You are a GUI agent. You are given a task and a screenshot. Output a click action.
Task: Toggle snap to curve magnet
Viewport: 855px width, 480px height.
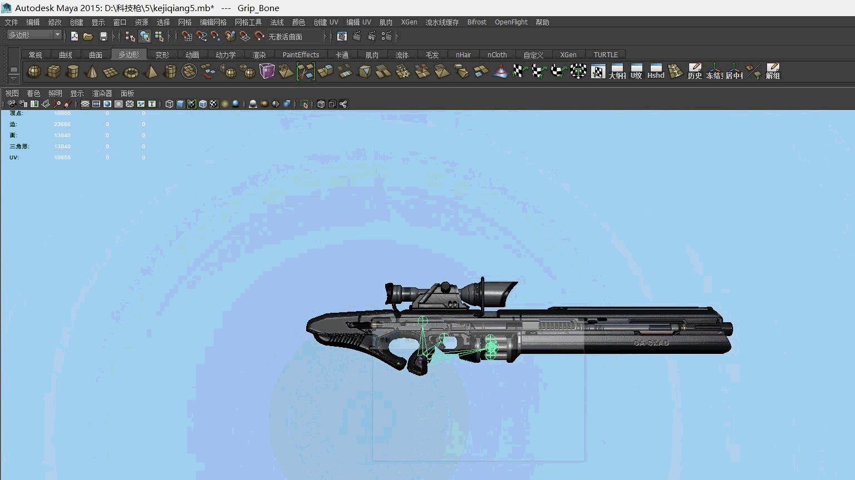pos(202,36)
